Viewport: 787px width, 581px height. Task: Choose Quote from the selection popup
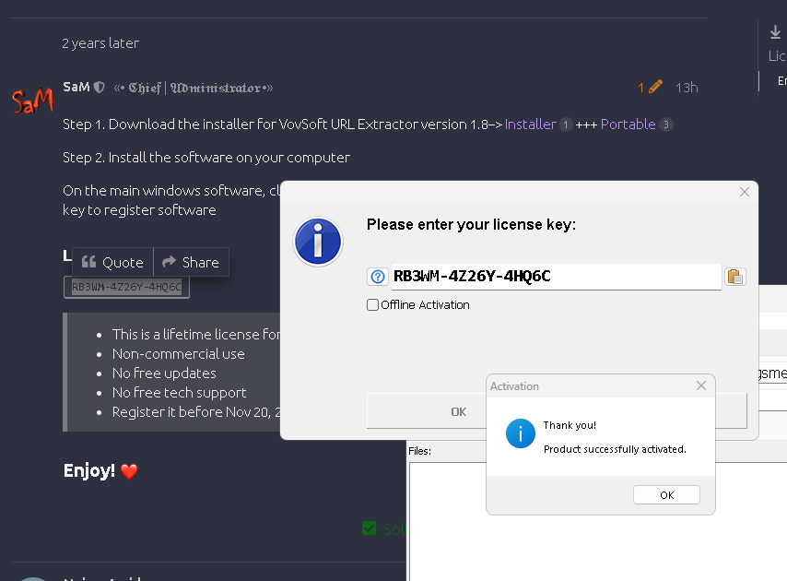112,262
